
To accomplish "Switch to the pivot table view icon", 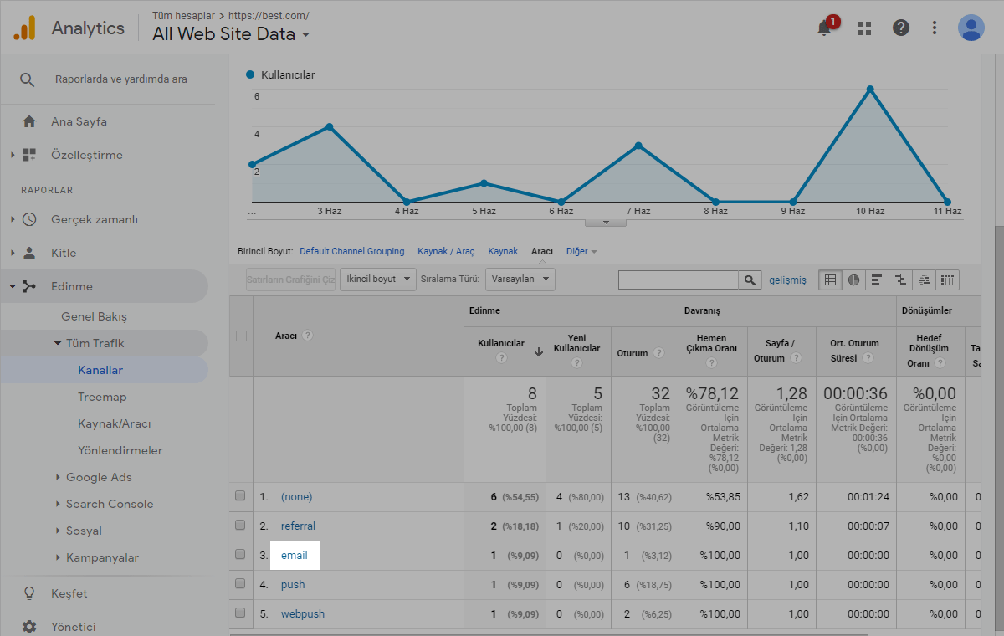I will [x=947, y=280].
